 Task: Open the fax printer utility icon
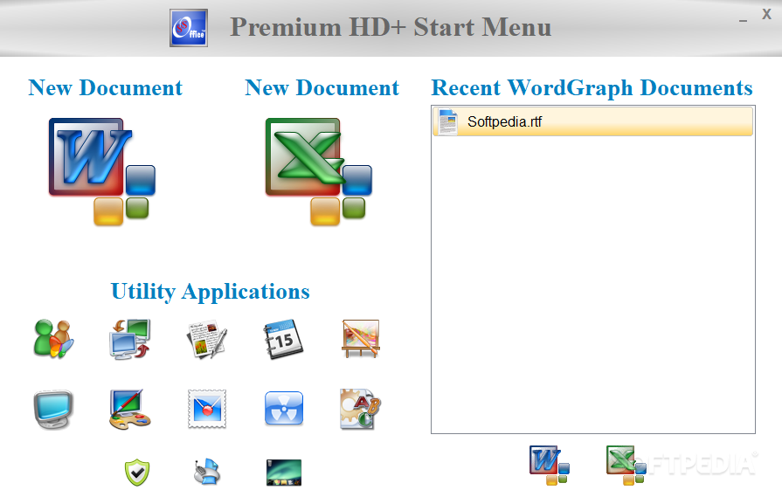coord(207,472)
